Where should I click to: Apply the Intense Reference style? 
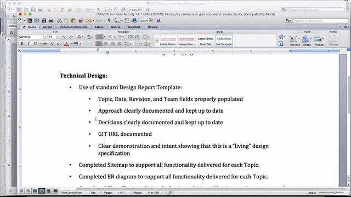[186, 40]
